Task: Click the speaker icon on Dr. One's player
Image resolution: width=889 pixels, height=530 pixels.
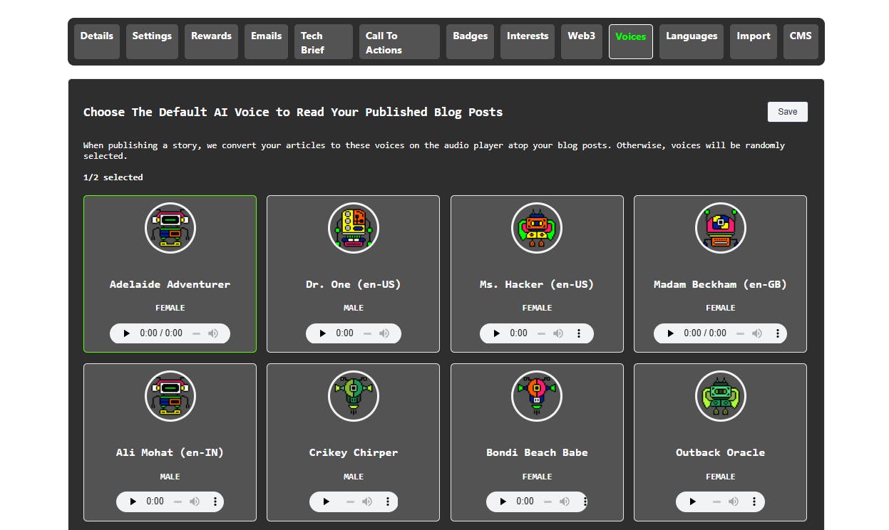Action: pos(384,333)
